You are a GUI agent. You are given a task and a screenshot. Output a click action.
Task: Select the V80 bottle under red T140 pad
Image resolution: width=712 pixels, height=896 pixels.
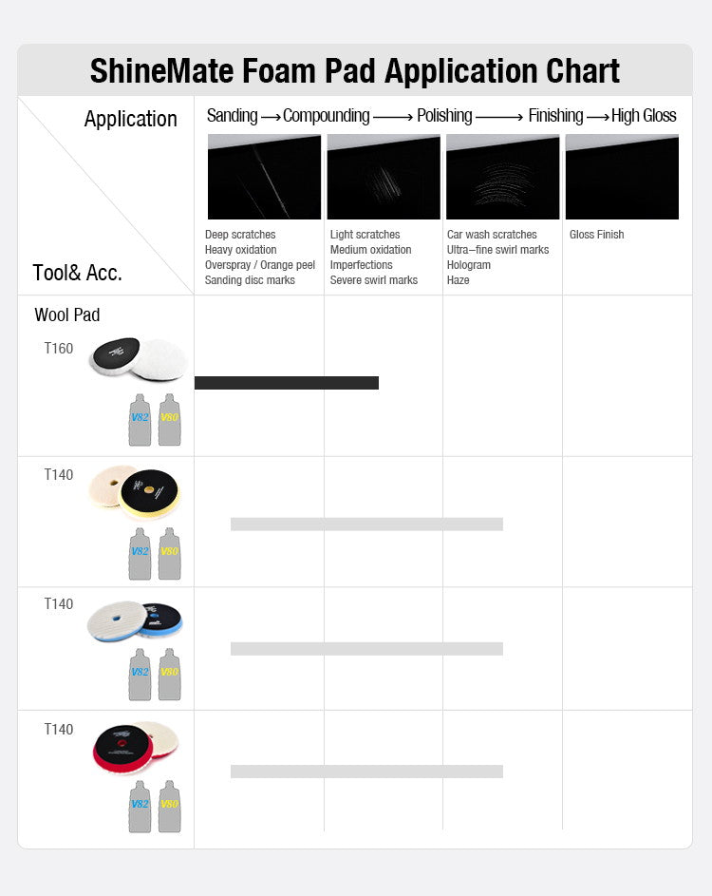point(170,807)
